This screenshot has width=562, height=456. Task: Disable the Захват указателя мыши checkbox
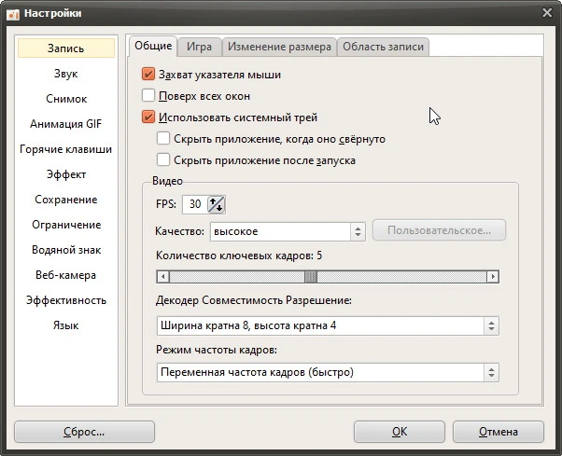(x=148, y=75)
